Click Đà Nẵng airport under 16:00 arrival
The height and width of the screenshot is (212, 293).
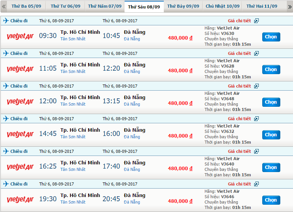(x=132, y=137)
